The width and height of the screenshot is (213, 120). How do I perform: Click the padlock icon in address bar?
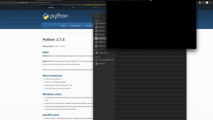click(x=17, y=3)
